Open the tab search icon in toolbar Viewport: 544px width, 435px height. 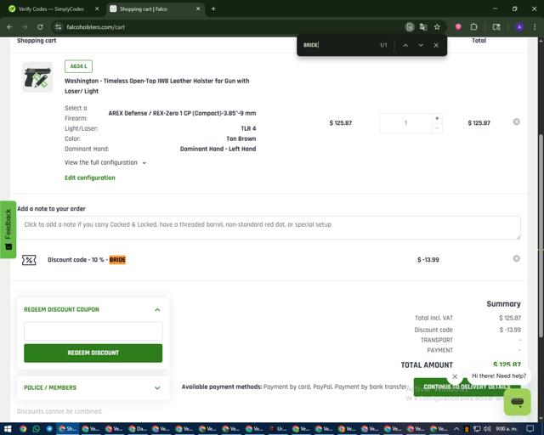[x=496, y=27]
